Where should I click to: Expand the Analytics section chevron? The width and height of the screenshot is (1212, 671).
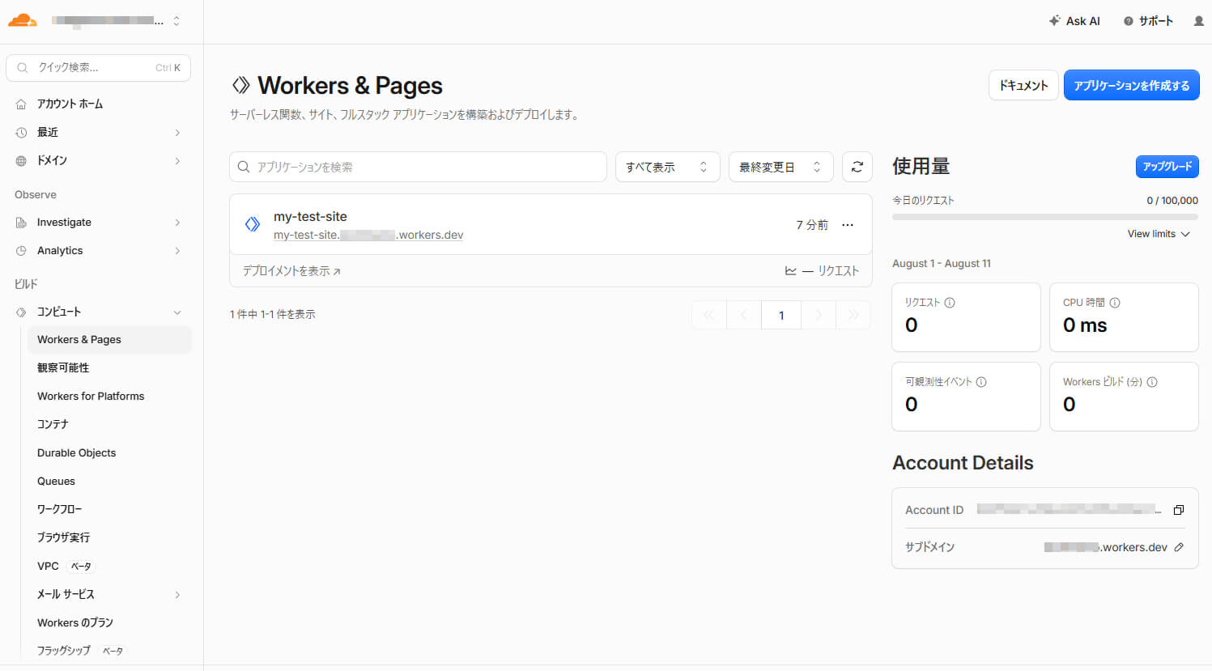pyautogui.click(x=177, y=251)
